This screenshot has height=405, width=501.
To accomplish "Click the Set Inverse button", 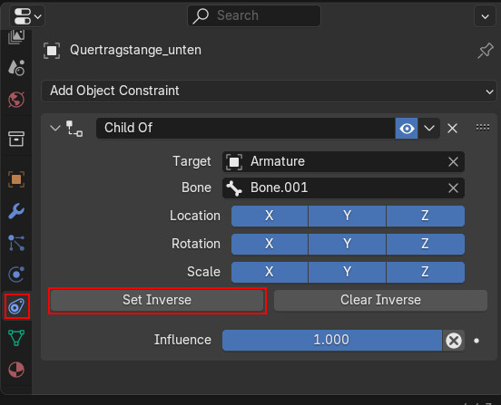I will [157, 300].
